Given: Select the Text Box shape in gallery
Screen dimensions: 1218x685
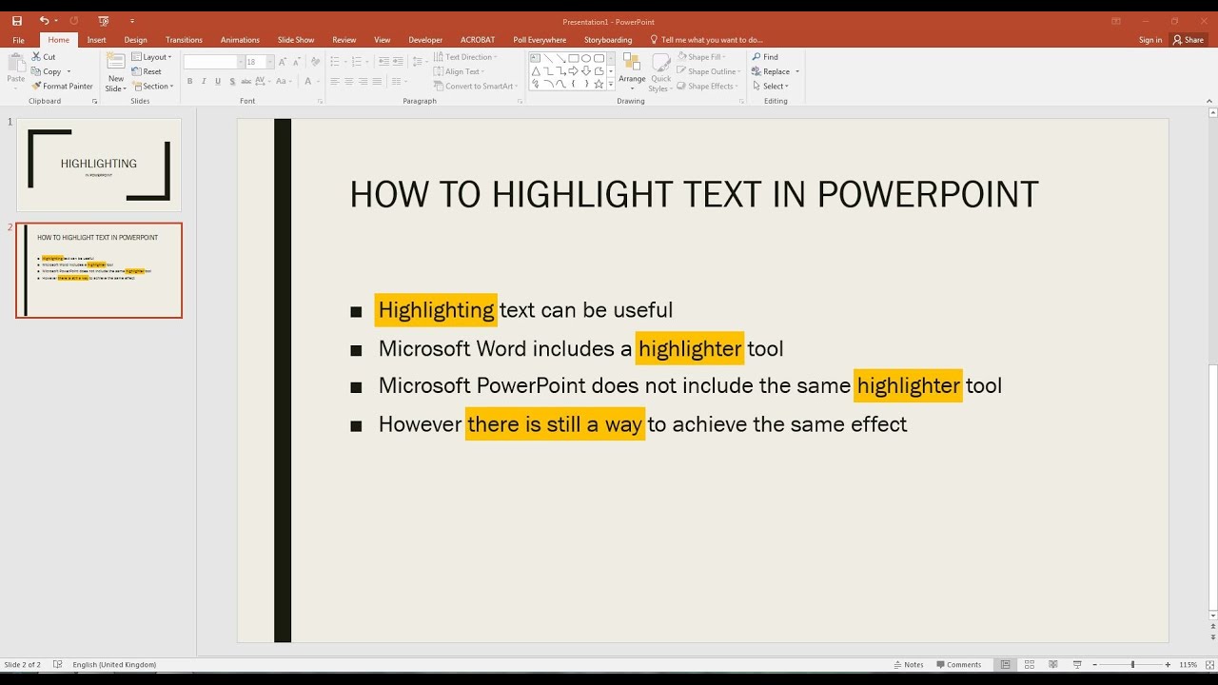Looking at the screenshot, I should point(536,58).
